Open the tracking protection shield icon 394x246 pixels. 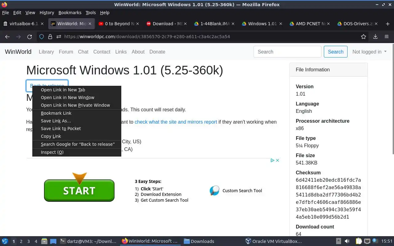point(42,37)
